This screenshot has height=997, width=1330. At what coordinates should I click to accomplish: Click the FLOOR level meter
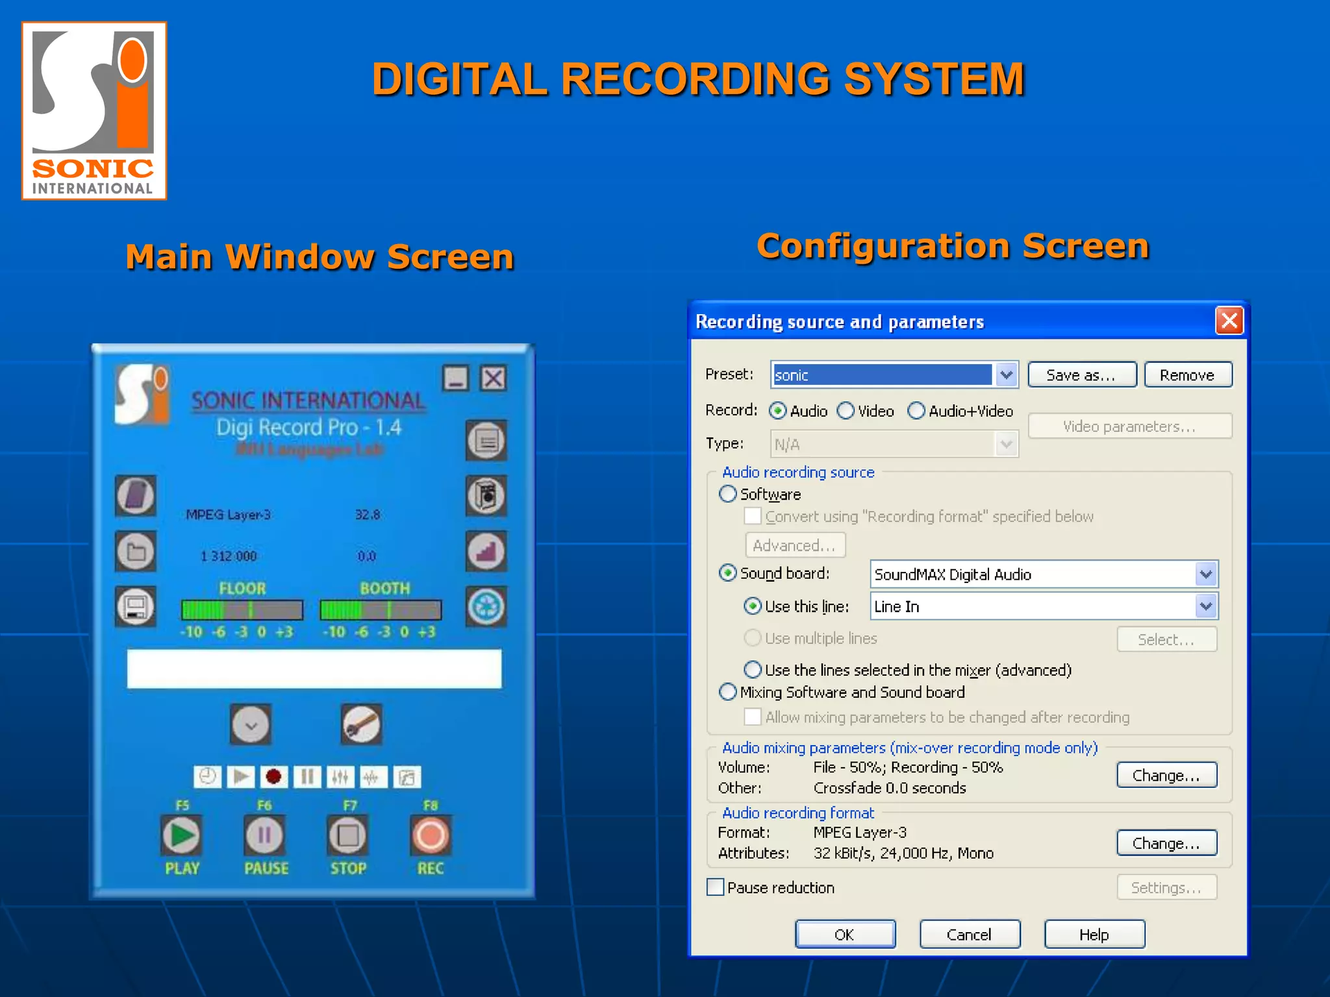tap(242, 610)
